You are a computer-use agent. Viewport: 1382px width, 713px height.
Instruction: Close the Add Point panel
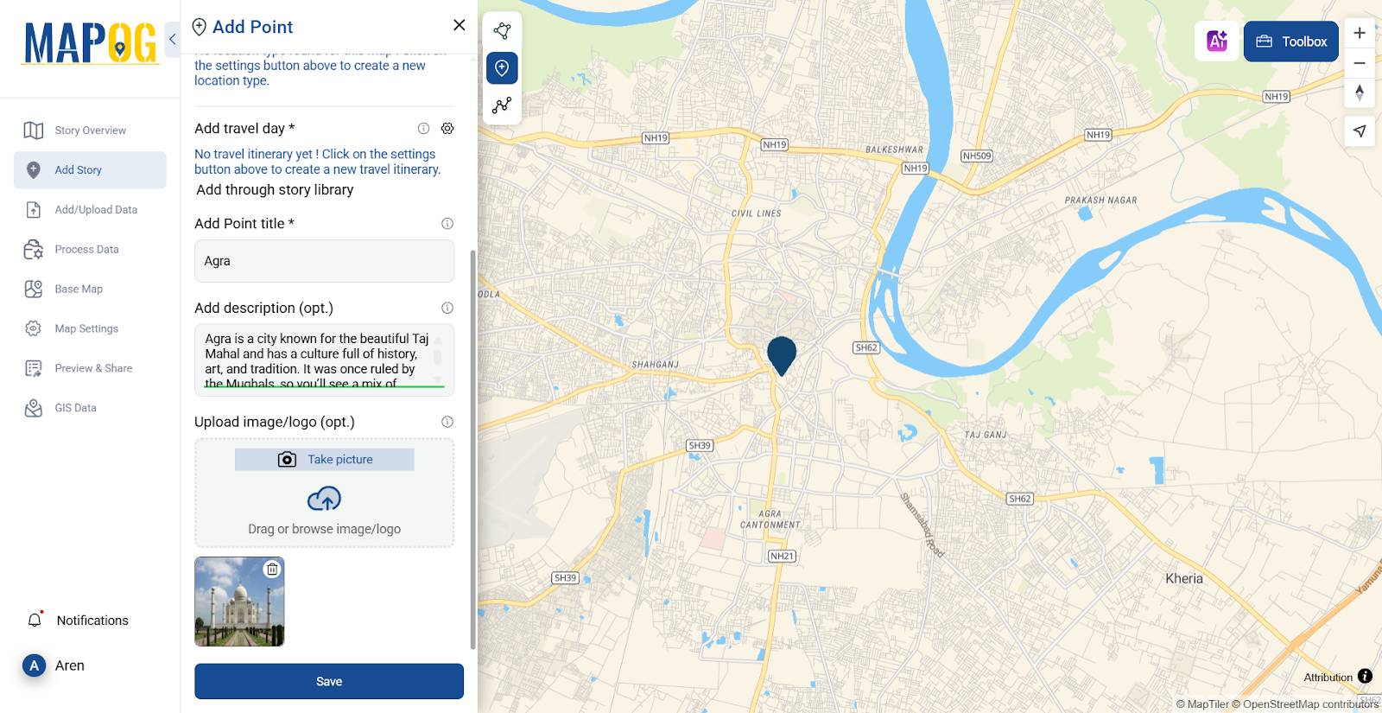coord(460,25)
